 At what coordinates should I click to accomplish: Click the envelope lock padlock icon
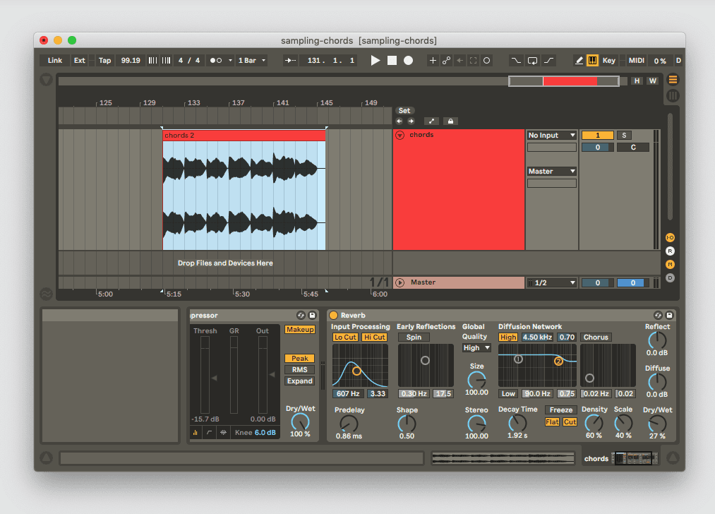450,121
